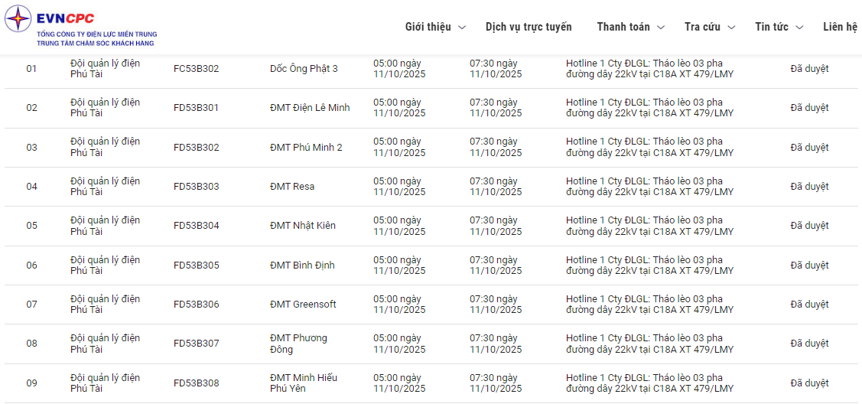This screenshot has width=862, height=404.
Task: Click station name ĐMT Điện Lê Minh
Action: 310,108
